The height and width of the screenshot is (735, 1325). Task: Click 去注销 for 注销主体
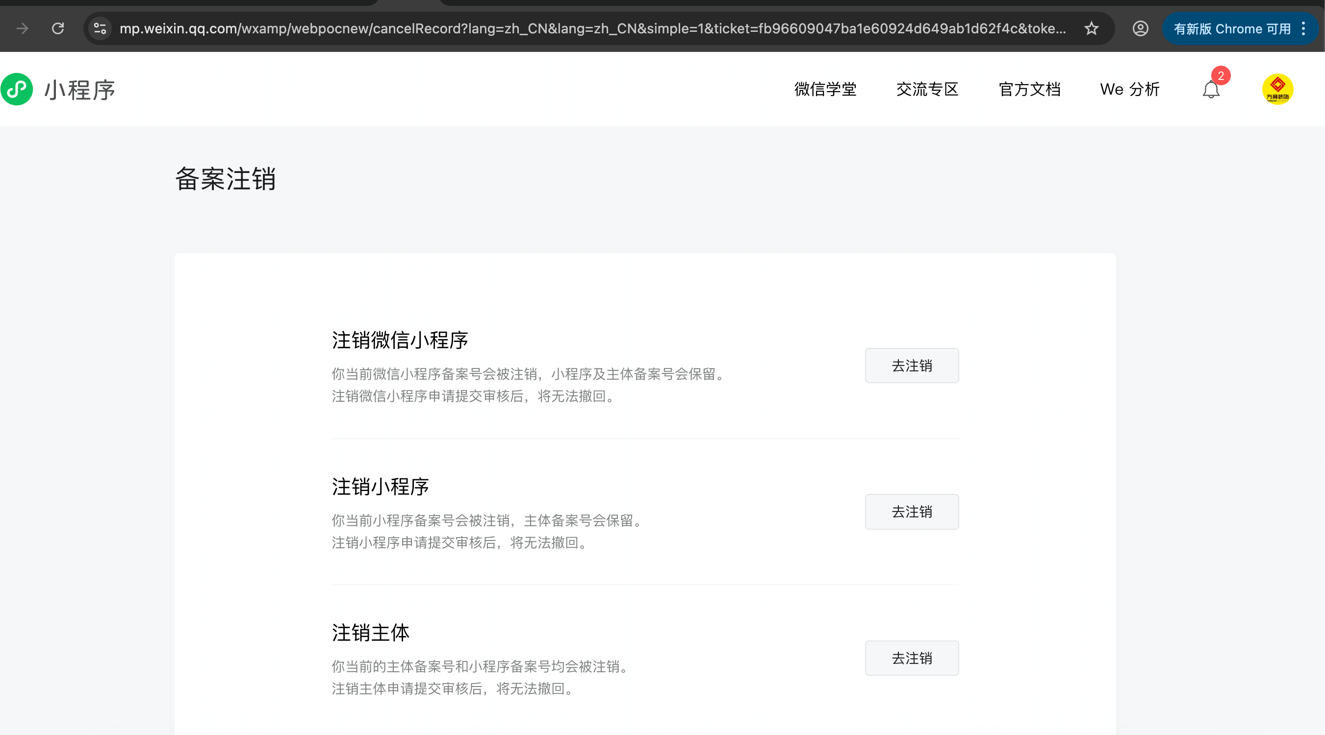point(912,658)
